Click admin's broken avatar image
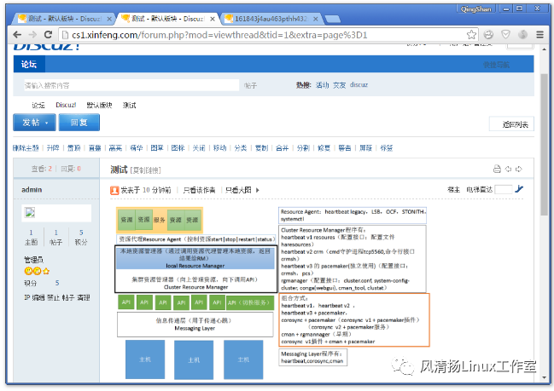 (29, 212)
